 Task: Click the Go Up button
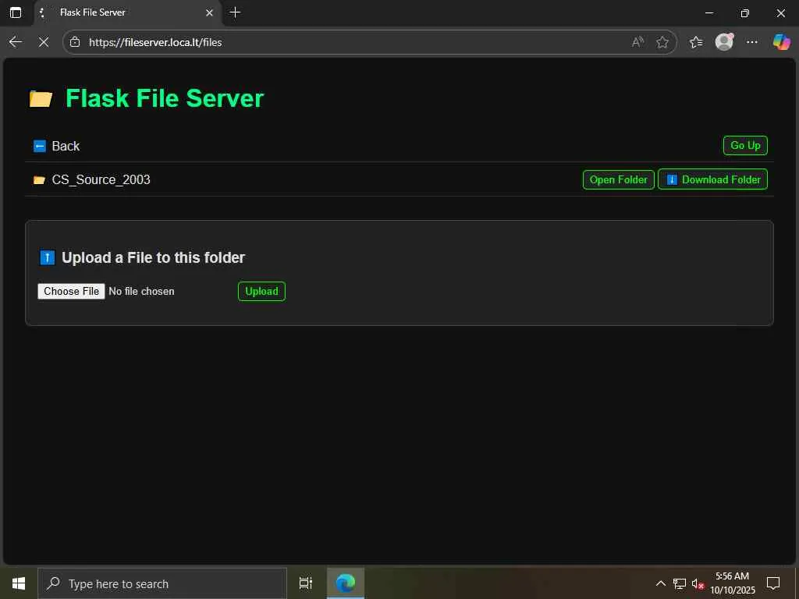[745, 146]
